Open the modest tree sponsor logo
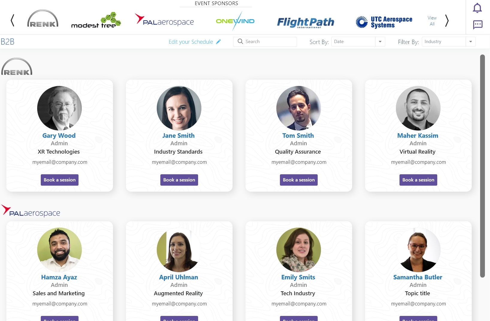The width and height of the screenshot is (490, 321). click(x=96, y=20)
